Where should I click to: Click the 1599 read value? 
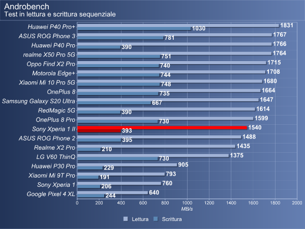click(261, 118)
